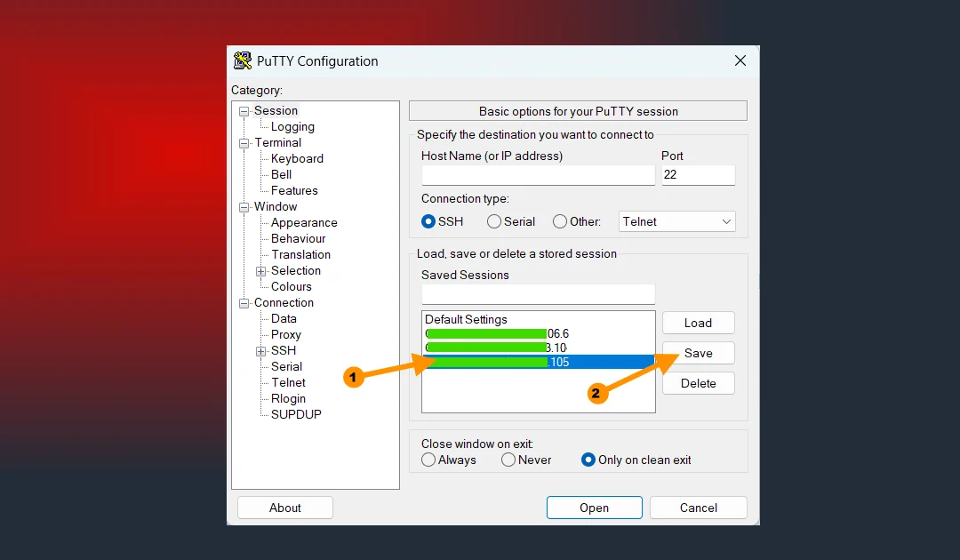Viewport: 960px width, 560px height.
Task: Select the highlighted session ending in .105
Action: (x=538, y=362)
